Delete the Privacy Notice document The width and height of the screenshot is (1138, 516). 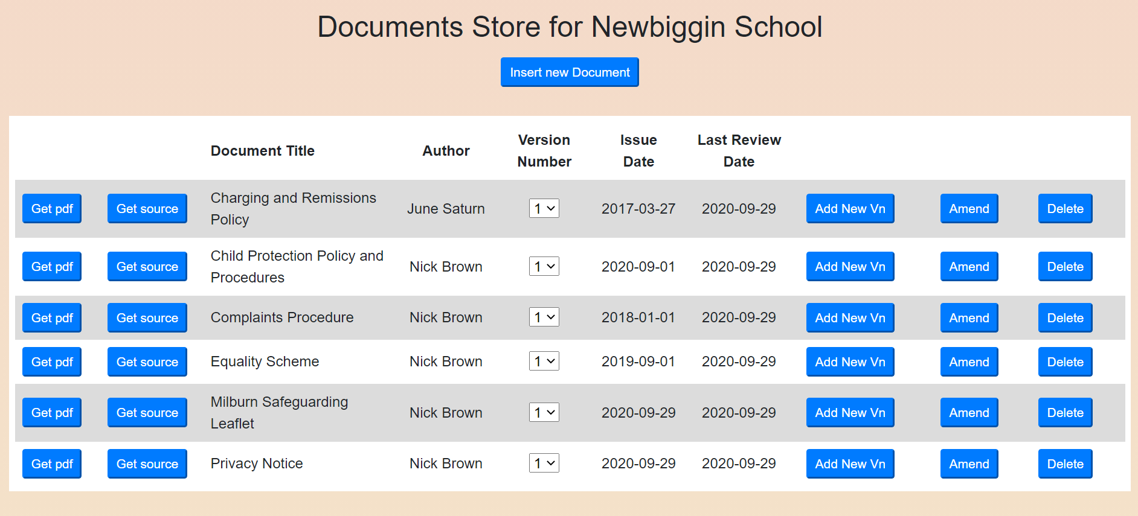point(1066,464)
